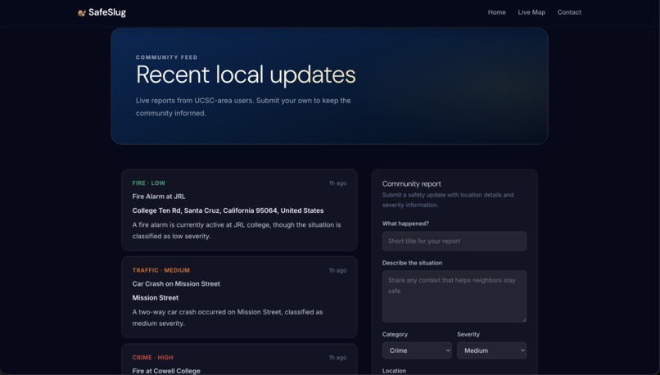Screen dimensions: 660x375
Task: Select the 'Fire Alarm at JRL' report title
Action: coord(159,197)
